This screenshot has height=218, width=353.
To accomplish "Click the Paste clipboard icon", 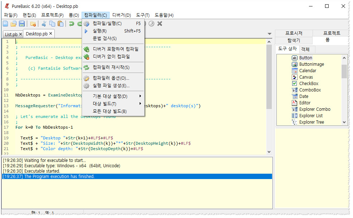I will (x=61, y=24).
